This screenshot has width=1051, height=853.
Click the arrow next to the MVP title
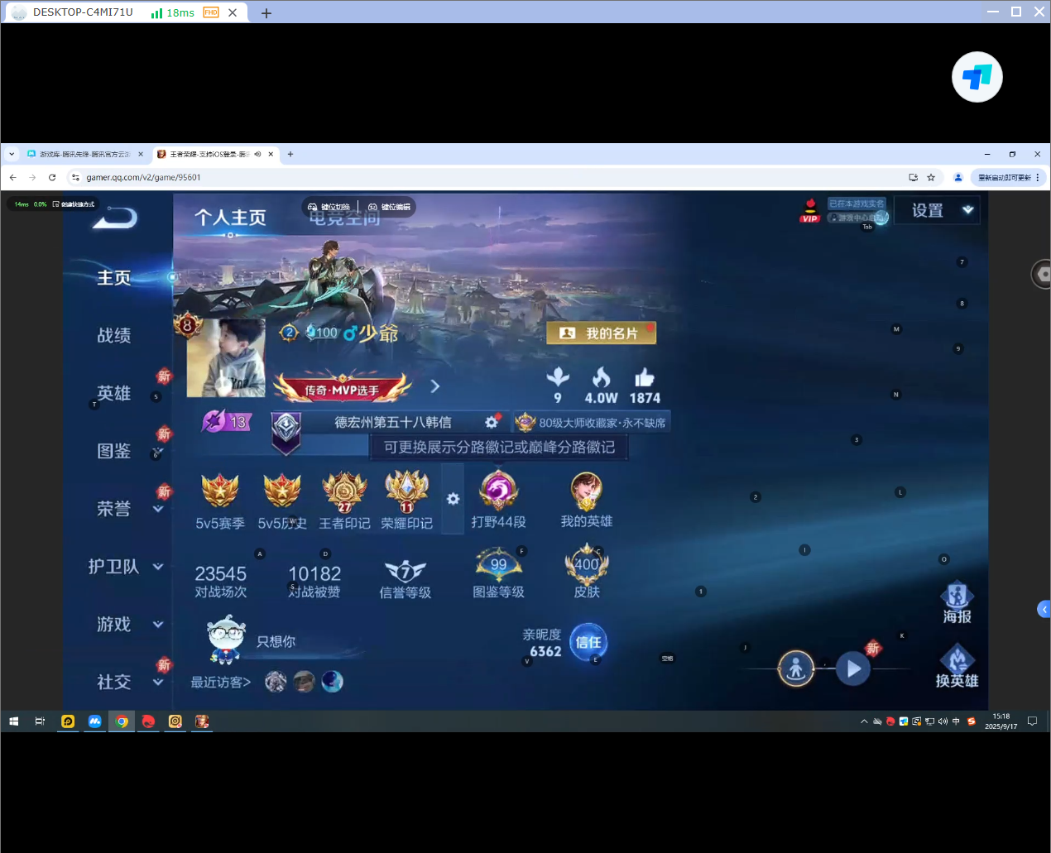pyautogui.click(x=435, y=386)
